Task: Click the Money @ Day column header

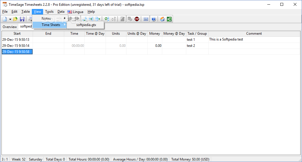Action: click(x=174, y=34)
